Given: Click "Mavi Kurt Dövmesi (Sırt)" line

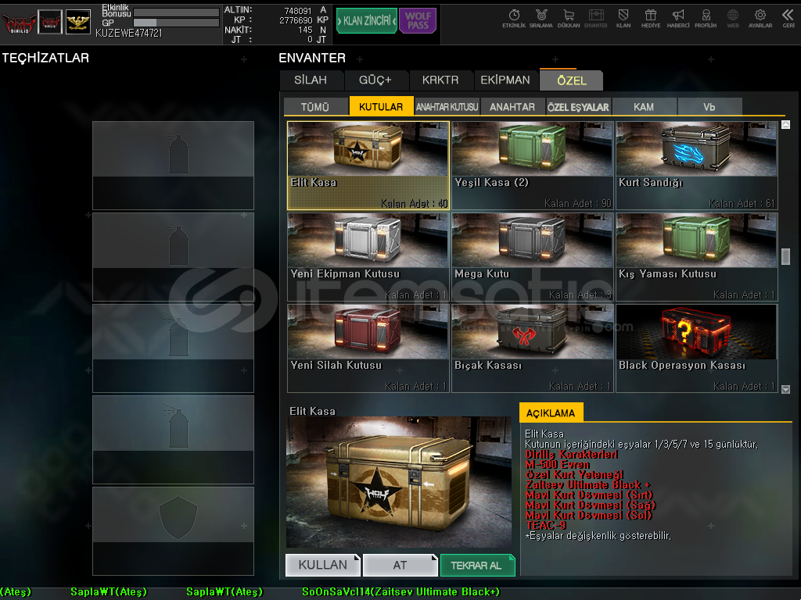Looking at the screenshot, I should point(589,495).
